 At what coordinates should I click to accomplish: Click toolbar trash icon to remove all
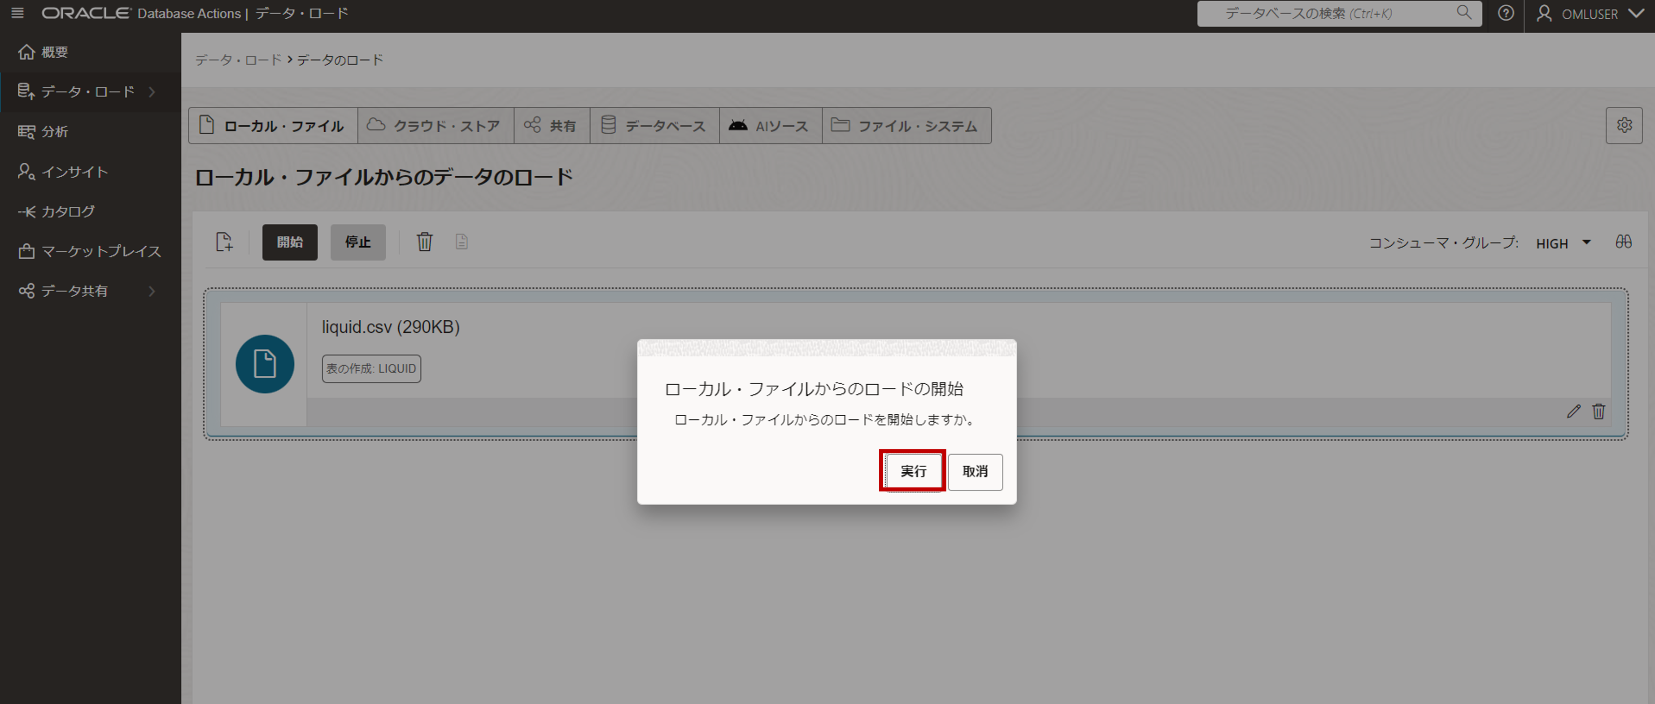pyautogui.click(x=424, y=242)
